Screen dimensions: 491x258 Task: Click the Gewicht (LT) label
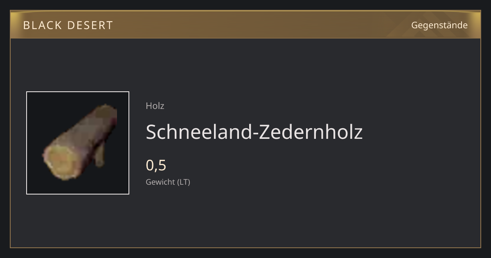pyautogui.click(x=168, y=182)
